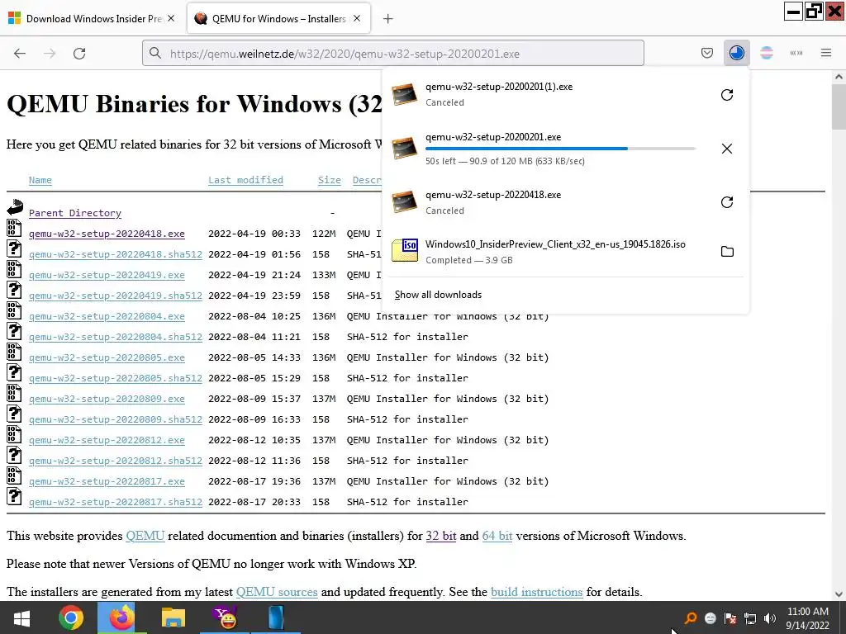Click the help icon beside qemu-w32-setup-20220418.sha512
The width and height of the screenshot is (846, 634).
click(x=15, y=248)
